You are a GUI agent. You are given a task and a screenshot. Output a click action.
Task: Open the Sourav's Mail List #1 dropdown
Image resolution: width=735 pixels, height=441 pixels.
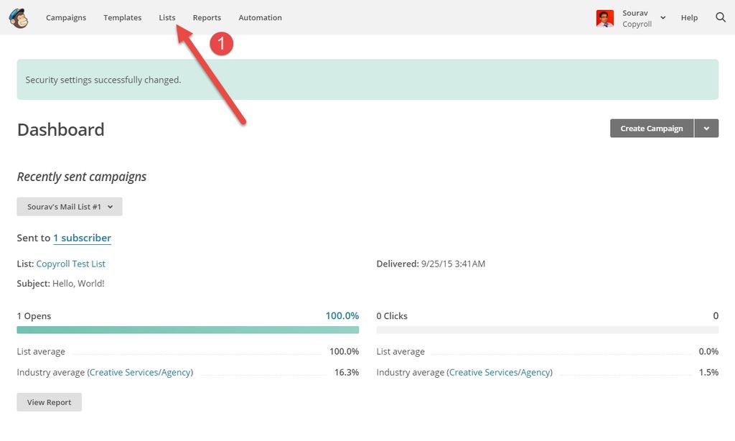[70, 206]
